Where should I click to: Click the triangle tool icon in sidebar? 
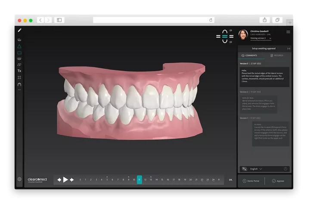pos(19,46)
